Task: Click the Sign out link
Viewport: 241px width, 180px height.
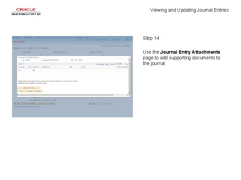Action: pyautogui.click(x=128, y=40)
